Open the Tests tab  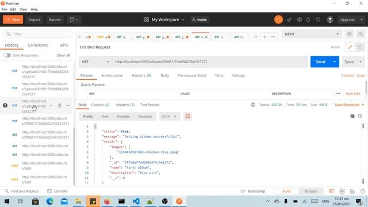click(219, 75)
